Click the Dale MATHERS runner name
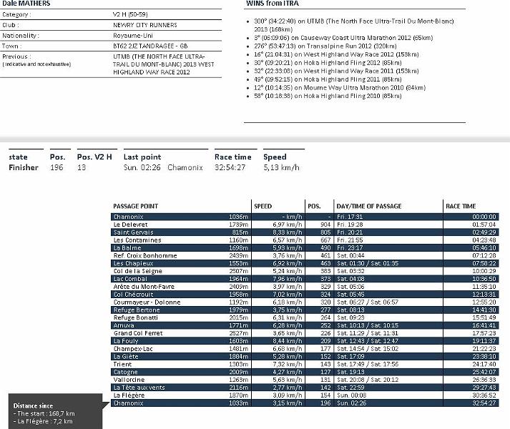 25,4
